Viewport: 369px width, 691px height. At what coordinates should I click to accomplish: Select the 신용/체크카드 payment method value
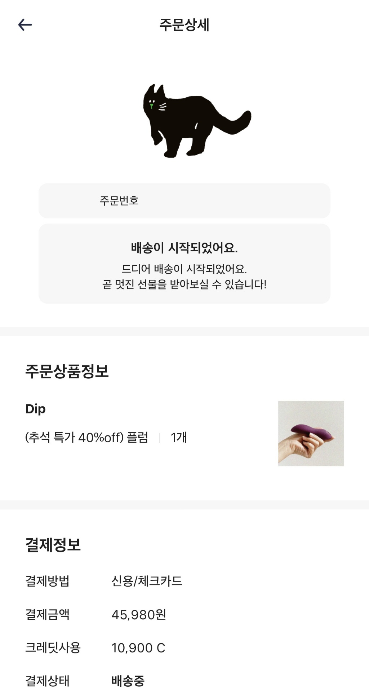(147, 581)
